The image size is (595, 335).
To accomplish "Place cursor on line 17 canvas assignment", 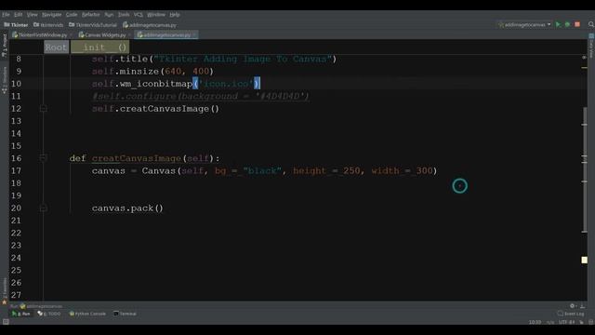I will pyautogui.click(x=264, y=171).
